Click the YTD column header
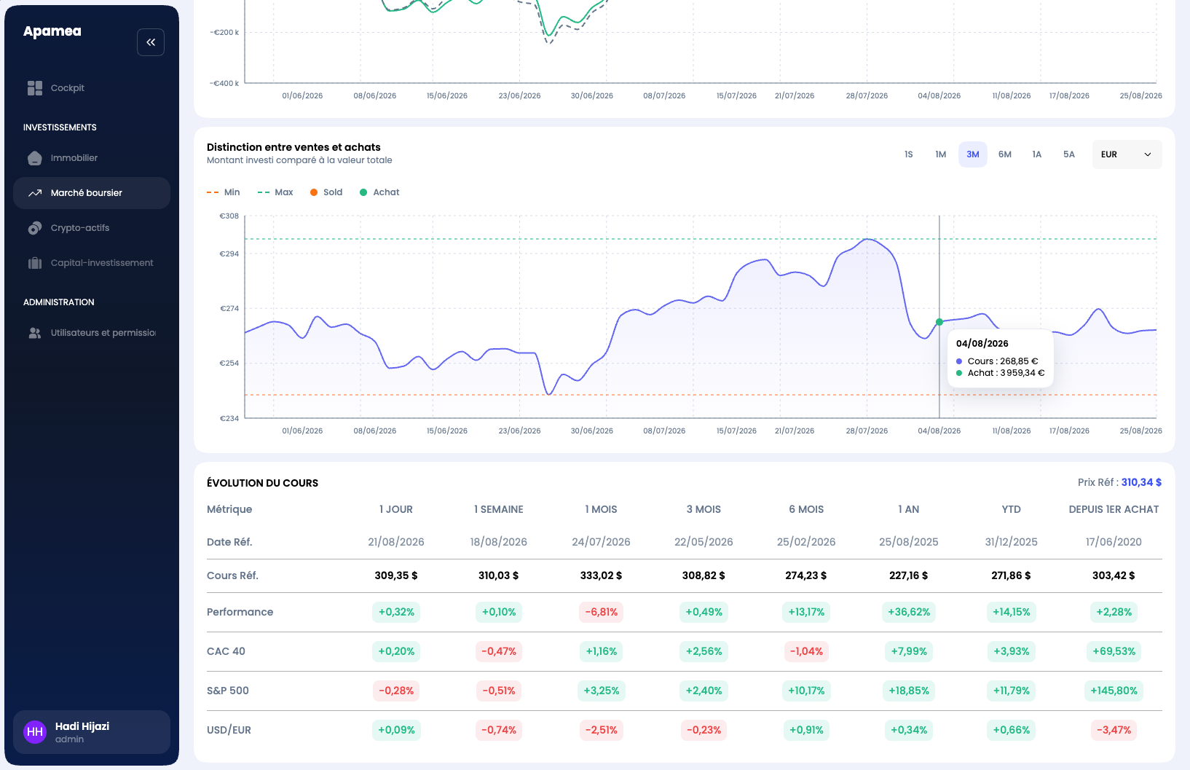The width and height of the screenshot is (1190, 770). (1012, 509)
